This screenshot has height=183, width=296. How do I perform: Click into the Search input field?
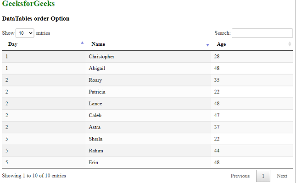(262, 33)
